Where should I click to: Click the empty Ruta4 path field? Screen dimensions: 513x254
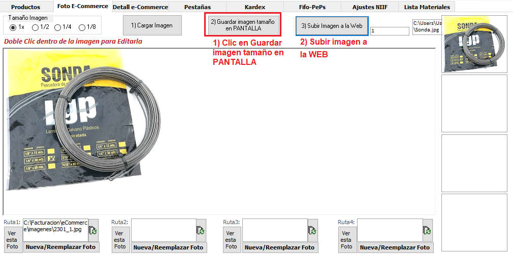(390, 230)
